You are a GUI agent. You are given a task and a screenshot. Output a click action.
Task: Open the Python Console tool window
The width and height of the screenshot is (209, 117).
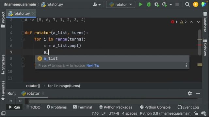[x=155, y=107]
